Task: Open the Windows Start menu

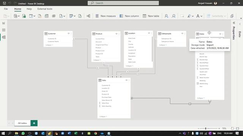Action: pos(3,133)
